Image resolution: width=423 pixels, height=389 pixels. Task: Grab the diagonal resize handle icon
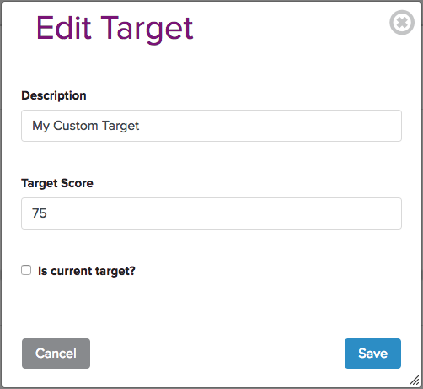click(415, 381)
